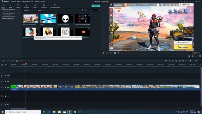This screenshot has height=114, width=202.
Task: Click the timeline horizontal scrollbar
Action: (18, 109)
